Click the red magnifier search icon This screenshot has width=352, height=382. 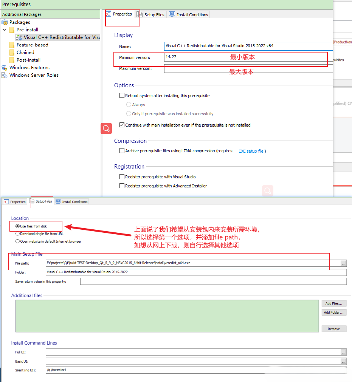point(106,128)
